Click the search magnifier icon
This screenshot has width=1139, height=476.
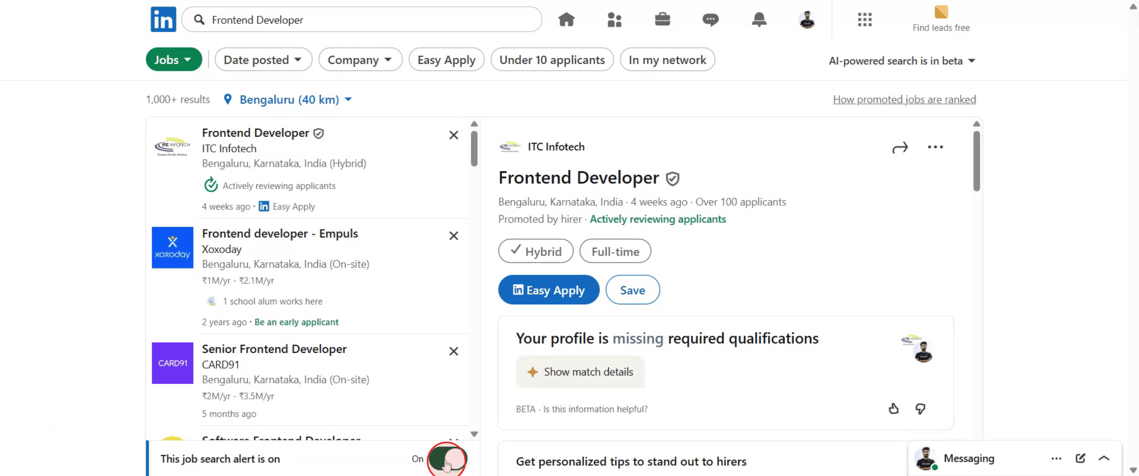point(200,19)
